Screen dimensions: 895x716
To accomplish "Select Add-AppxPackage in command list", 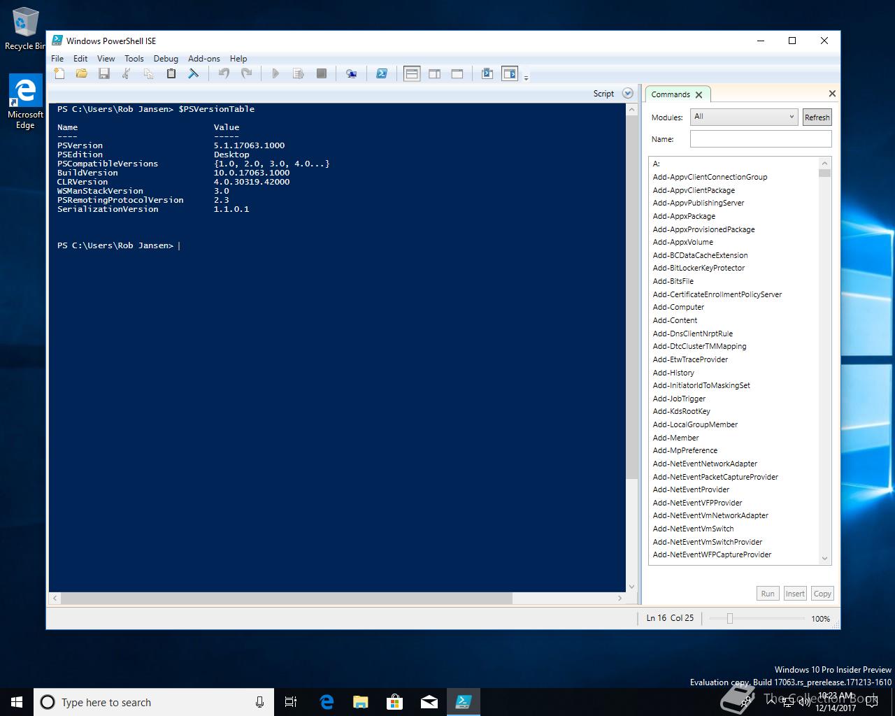I will (x=684, y=216).
